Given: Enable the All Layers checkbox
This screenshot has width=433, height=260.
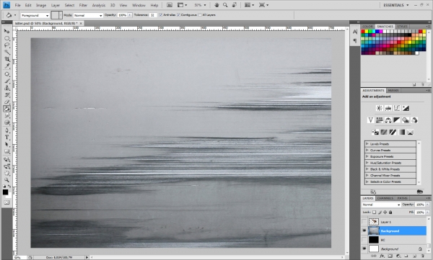Looking at the screenshot, I should 200,15.
